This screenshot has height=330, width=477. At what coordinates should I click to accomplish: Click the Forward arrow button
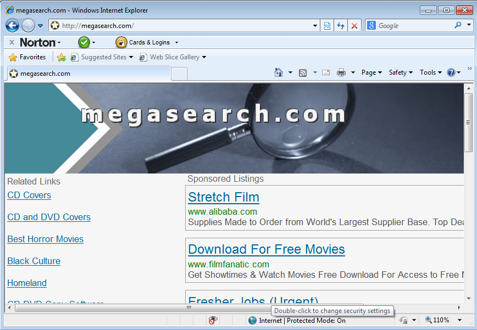click(28, 25)
